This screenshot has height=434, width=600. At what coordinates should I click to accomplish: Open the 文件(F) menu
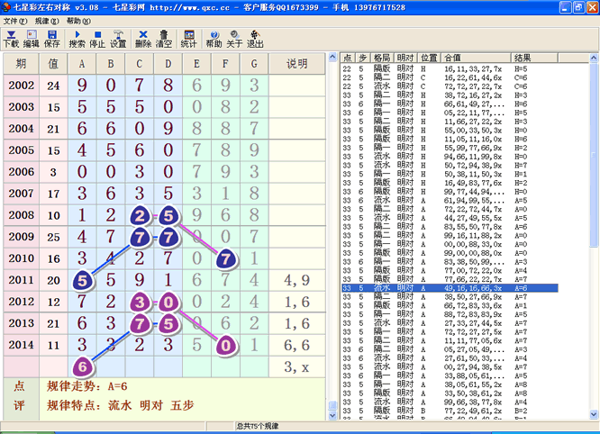pos(15,21)
